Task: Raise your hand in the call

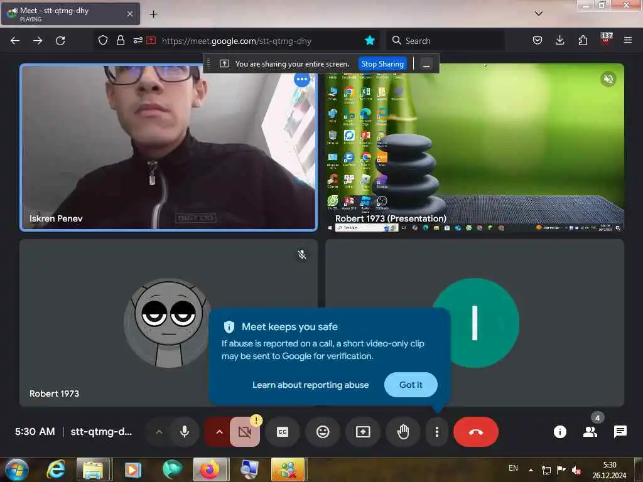Action: tap(403, 432)
